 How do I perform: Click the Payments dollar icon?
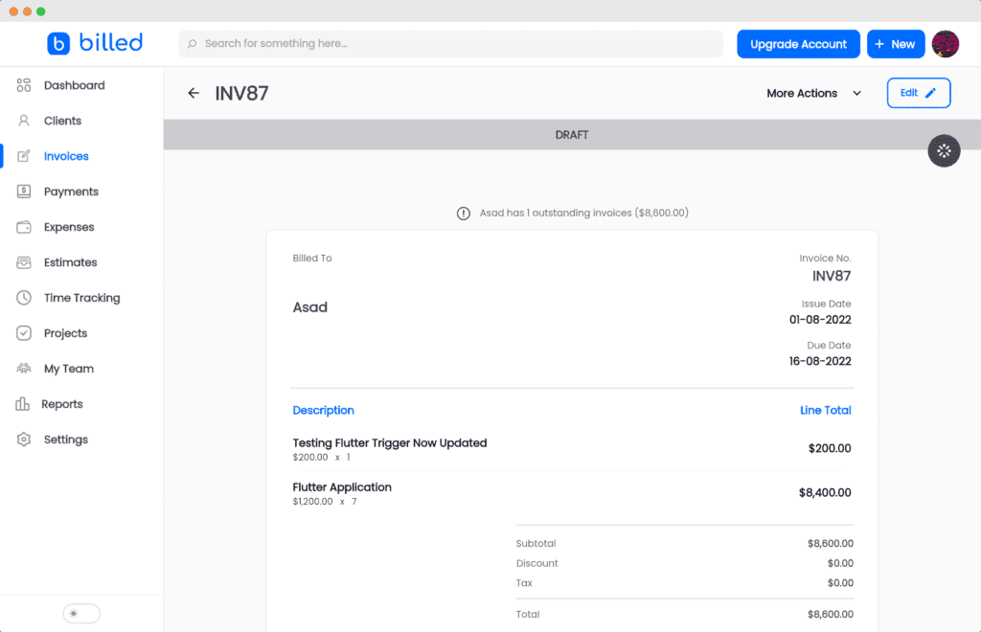(x=24, y=192)
